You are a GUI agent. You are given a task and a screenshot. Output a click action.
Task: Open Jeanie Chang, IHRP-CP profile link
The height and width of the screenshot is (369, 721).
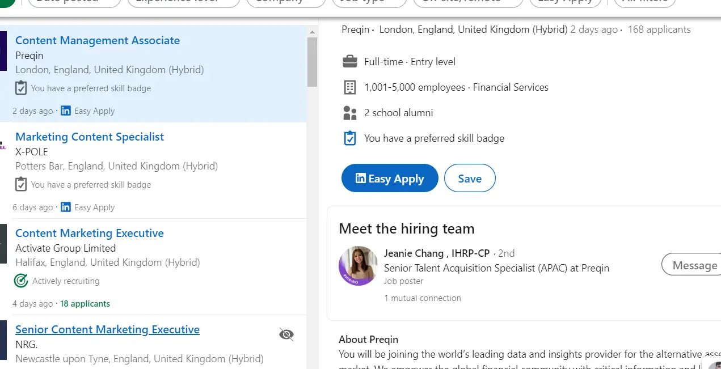tap(437, 253)
